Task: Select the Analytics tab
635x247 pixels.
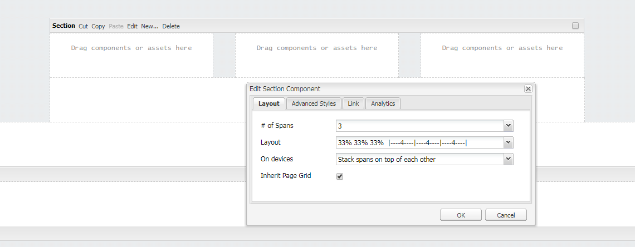Action: click(383, 103)
